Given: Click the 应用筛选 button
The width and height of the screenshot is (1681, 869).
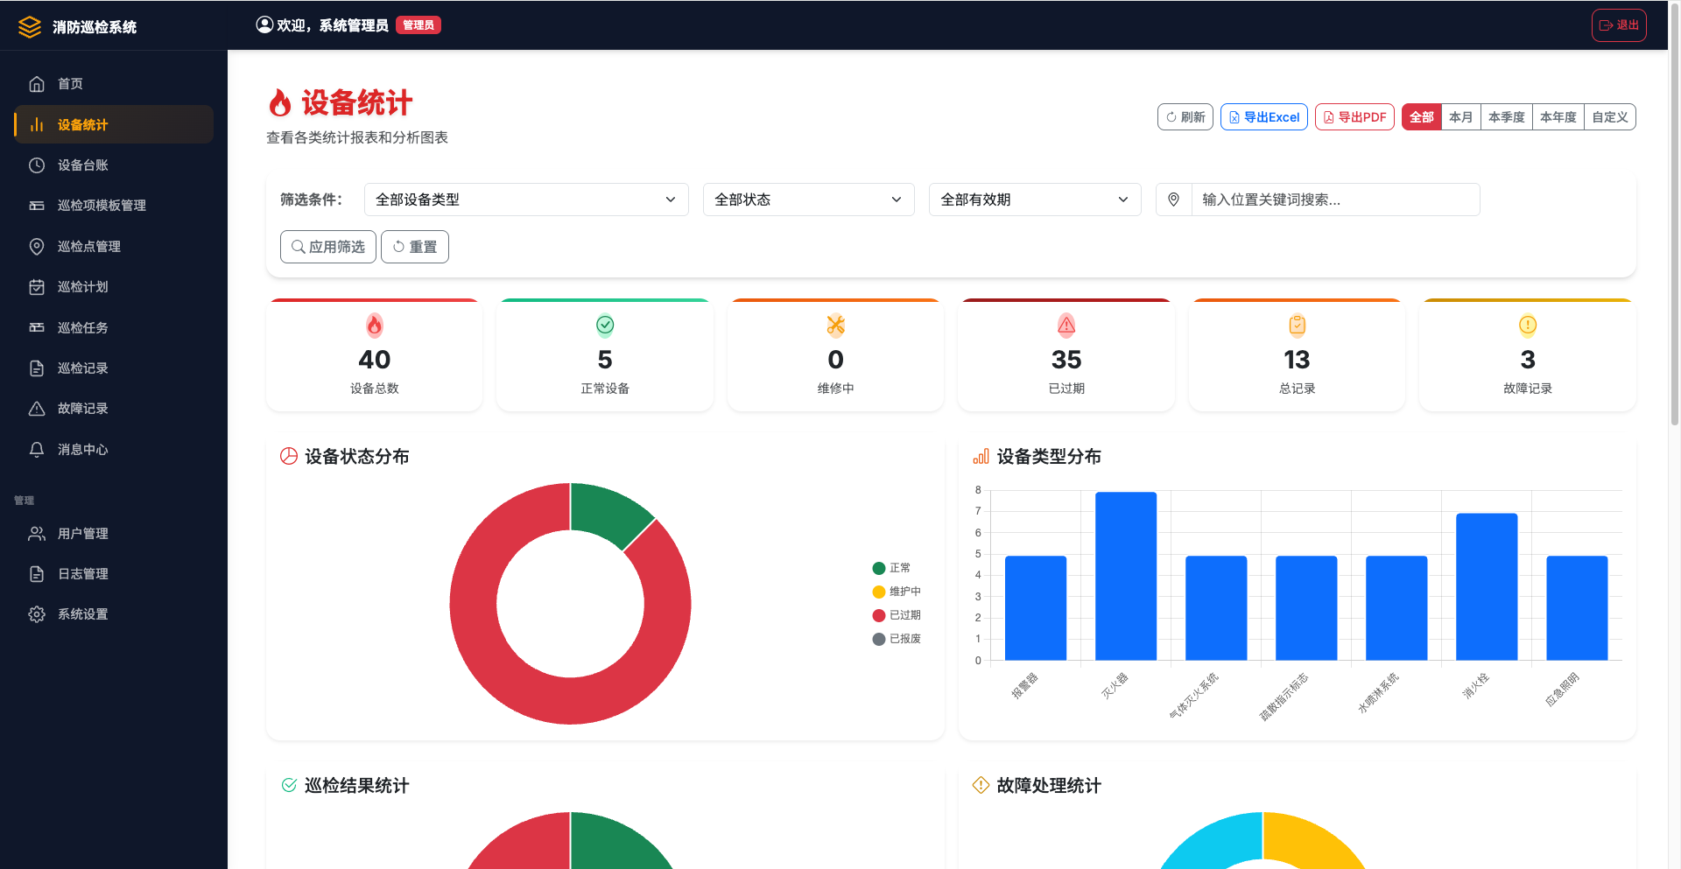Looking at the screenshot, I should point(328,247).
